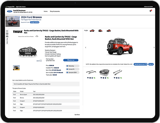Select second Bronco angle thumbnail
This screenshot has width=160, height=123.
(100, 31)
